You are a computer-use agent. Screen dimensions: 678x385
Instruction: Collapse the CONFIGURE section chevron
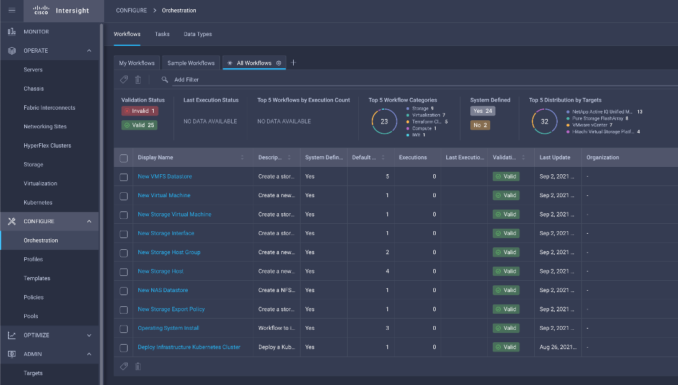89,221
